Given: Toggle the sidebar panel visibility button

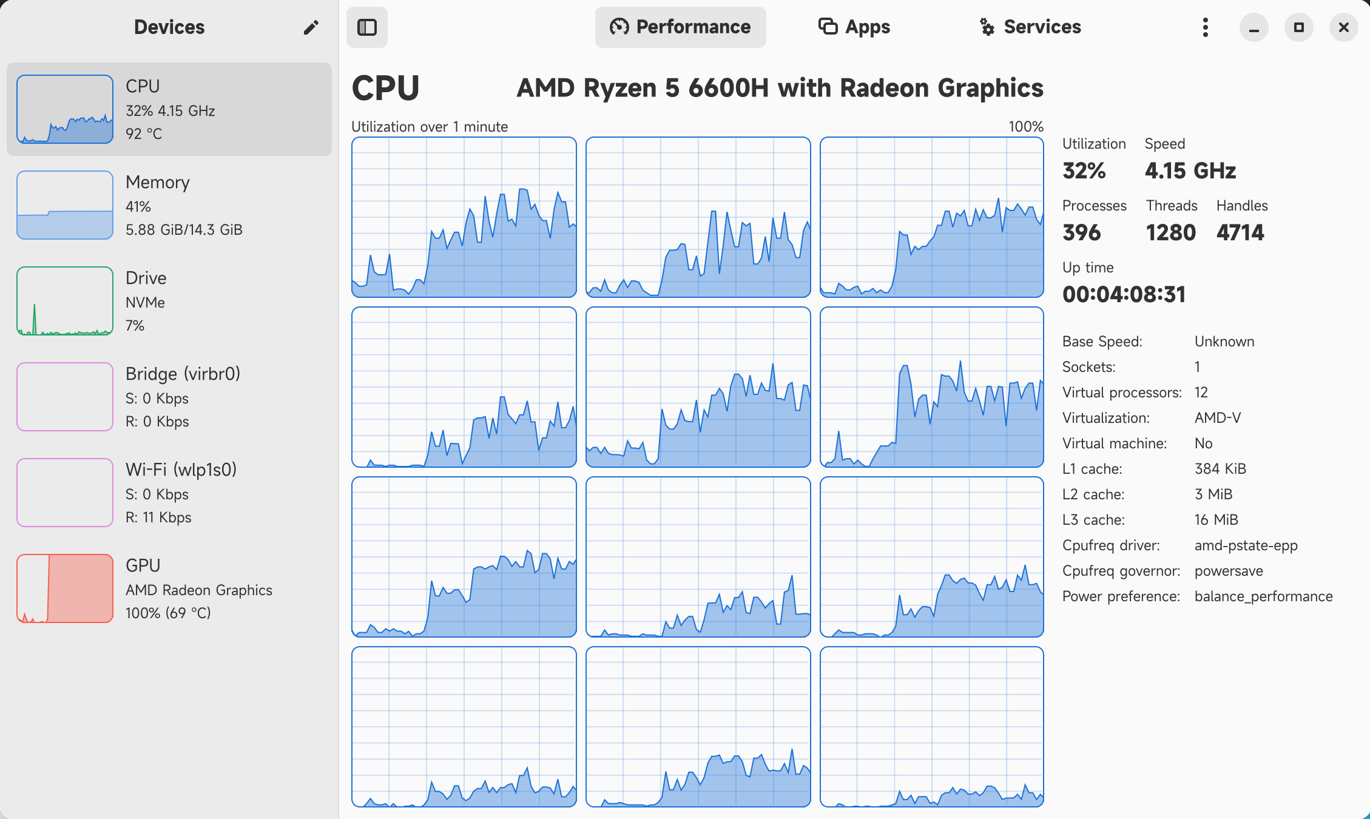Looking at the screenshot, I should pyautogui.click(x=367, y=27).
